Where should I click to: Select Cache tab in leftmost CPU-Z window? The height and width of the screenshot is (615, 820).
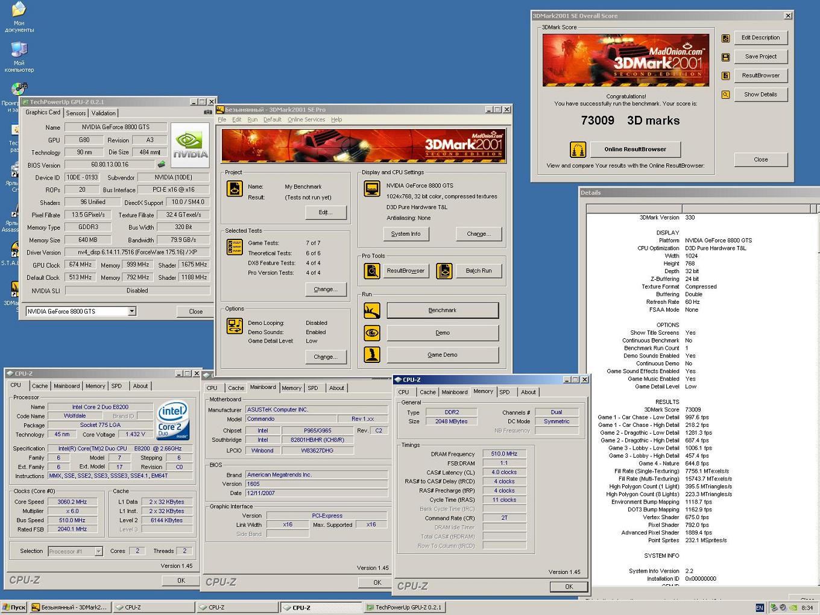(x=40, y=386)
